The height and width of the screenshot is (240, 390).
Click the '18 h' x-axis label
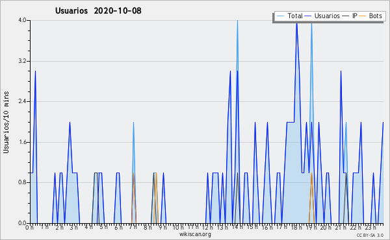point(297,228)
